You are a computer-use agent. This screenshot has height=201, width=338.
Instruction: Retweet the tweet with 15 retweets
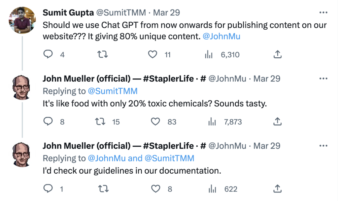[100, 121]
